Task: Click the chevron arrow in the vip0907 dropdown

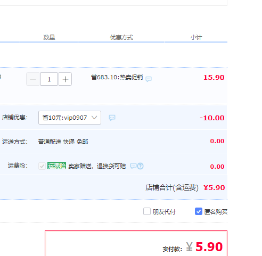Action: 94,118
